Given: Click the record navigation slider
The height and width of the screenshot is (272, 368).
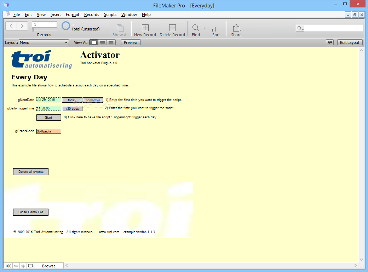Looking at the screenshot, I should click(x=44, y=30).
